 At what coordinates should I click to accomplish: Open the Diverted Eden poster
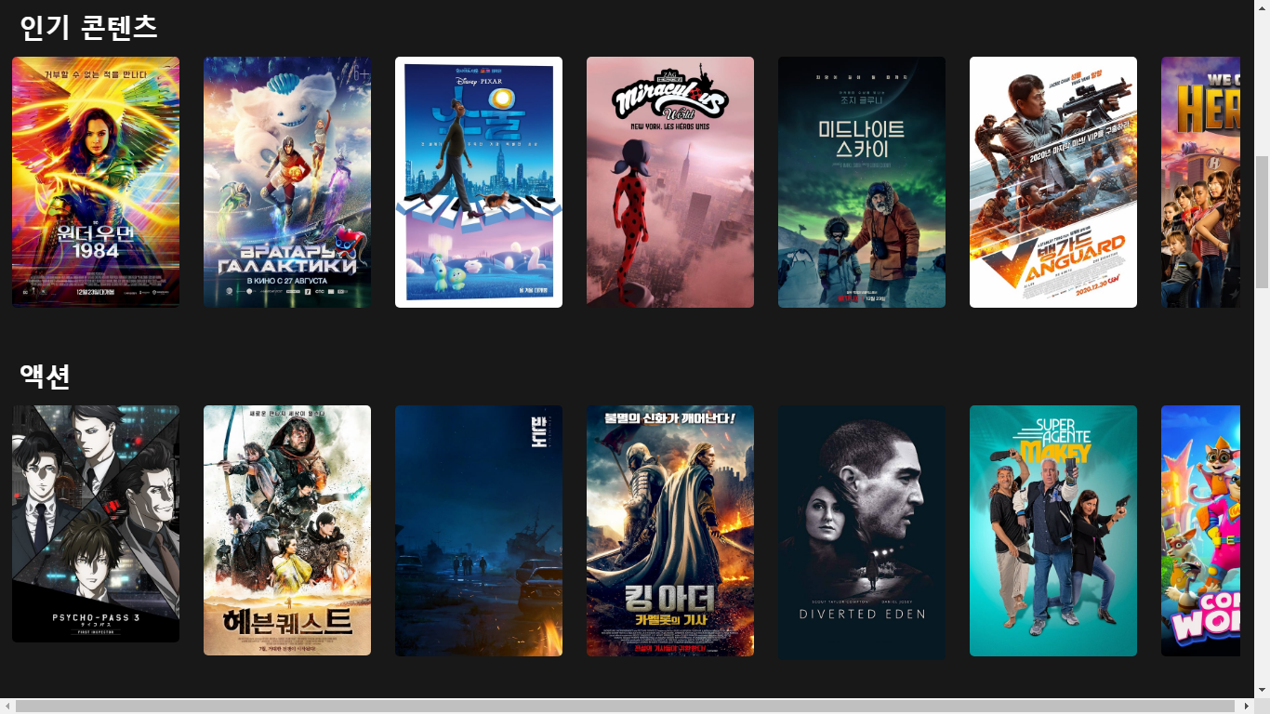point(862,532)
